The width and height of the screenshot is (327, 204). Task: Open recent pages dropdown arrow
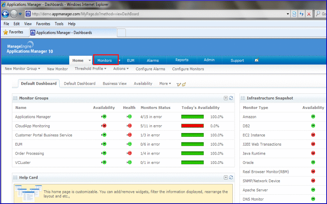click(x=20, y=14)
